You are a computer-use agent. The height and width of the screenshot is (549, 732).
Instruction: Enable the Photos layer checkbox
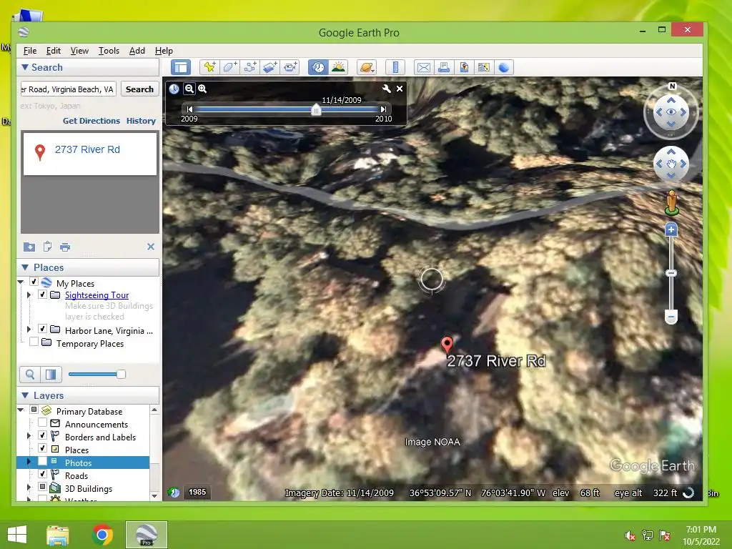pyautogui.click(x=42, y=461)
